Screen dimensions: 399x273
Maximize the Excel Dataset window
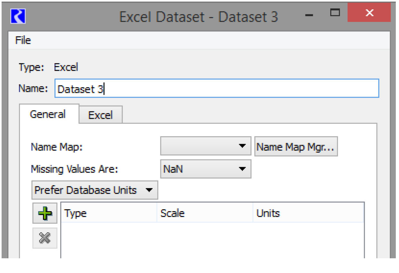point(335,13)
